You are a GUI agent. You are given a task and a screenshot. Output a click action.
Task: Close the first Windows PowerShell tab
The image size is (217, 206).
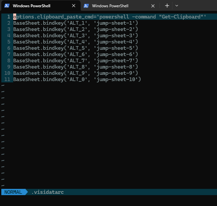74,6
